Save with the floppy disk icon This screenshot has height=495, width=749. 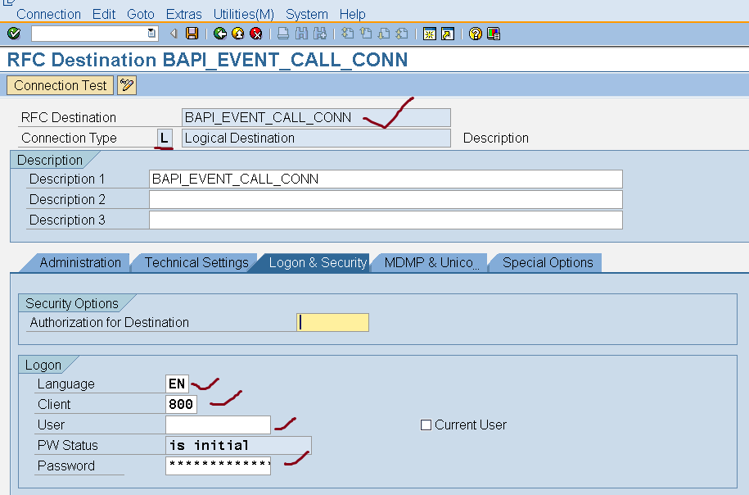pos(192,34)
